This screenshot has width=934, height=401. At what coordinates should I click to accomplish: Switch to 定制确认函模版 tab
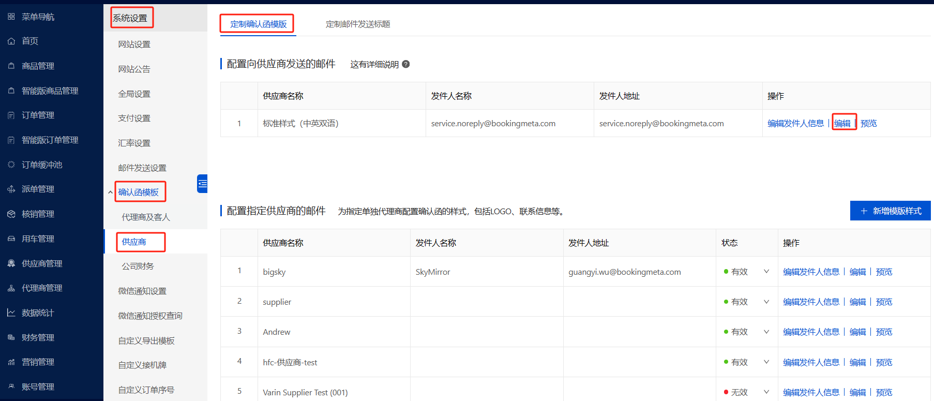258,24
